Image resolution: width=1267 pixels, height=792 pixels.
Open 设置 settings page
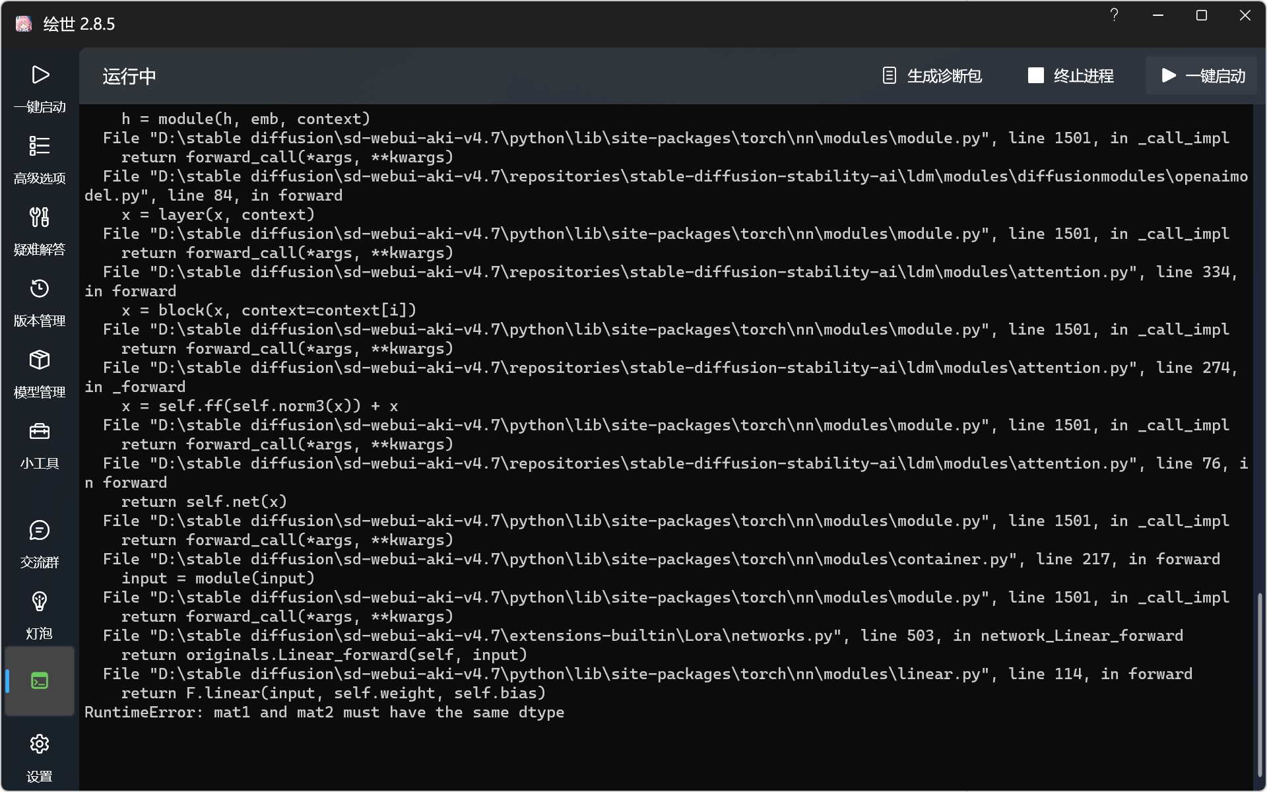(x=40, y=758)
